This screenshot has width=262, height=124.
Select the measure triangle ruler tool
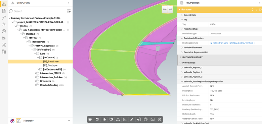125,119
